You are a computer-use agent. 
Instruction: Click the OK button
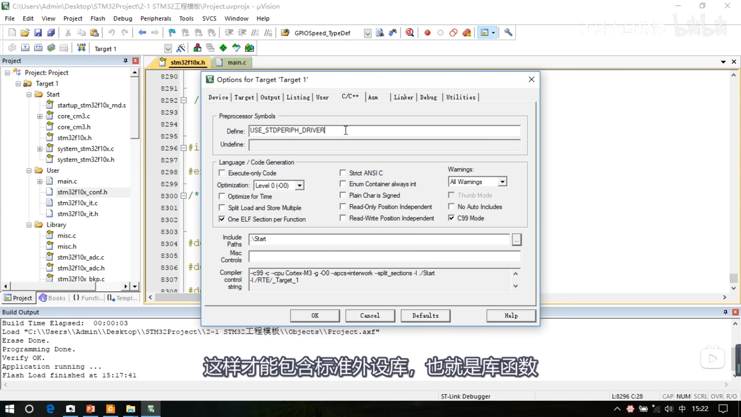315,316
